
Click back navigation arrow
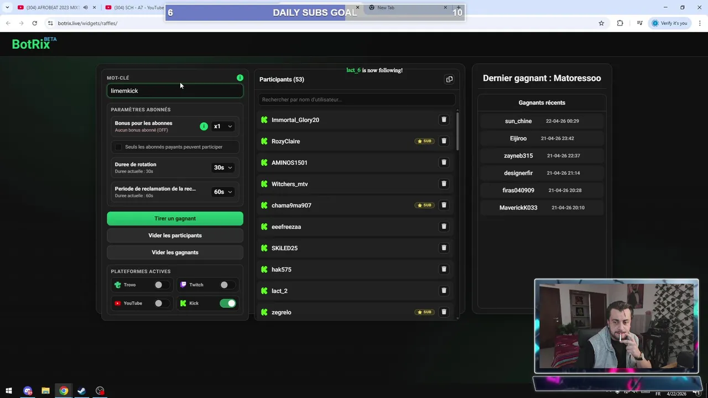[x=8, y=23]
